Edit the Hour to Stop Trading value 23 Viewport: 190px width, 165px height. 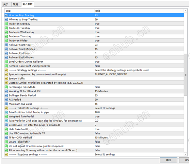[139, 15]
